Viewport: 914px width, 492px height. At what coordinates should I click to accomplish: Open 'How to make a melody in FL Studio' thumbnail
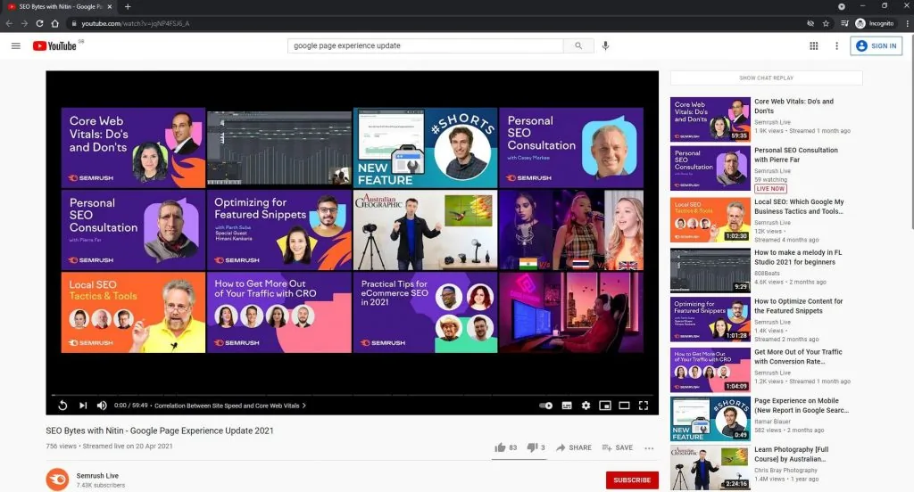(x=710, y=270)
